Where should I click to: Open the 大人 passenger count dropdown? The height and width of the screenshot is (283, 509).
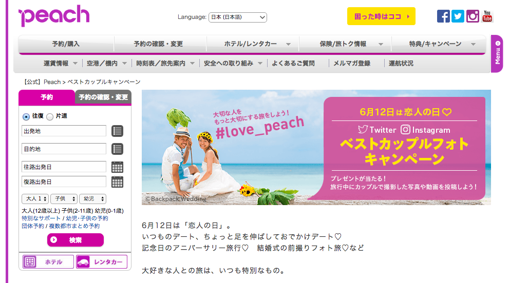35,199
